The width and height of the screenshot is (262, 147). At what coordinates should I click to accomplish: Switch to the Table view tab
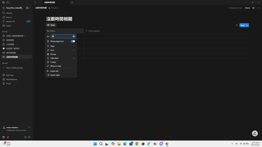coord(51,25)
